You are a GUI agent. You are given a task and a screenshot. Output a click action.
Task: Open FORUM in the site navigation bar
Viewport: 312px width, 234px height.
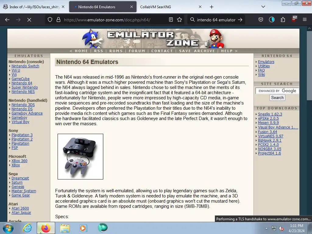coord(137,51)
